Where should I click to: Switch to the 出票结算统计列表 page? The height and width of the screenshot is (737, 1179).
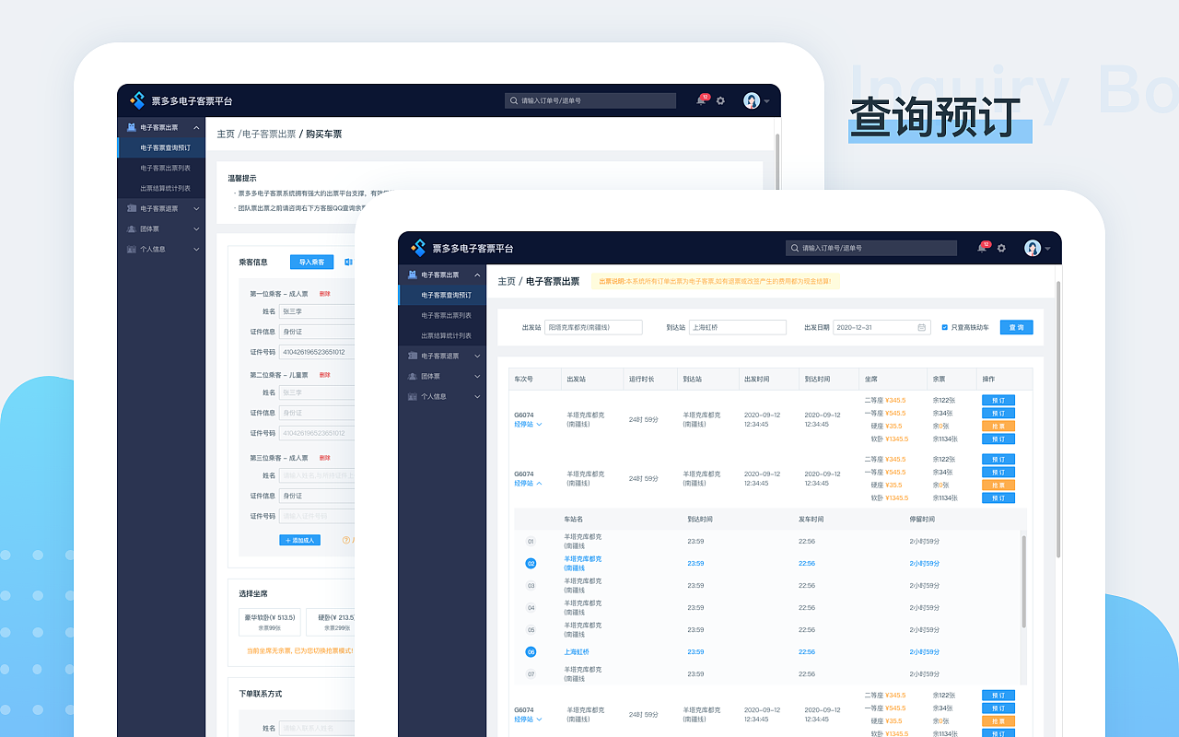446,336
